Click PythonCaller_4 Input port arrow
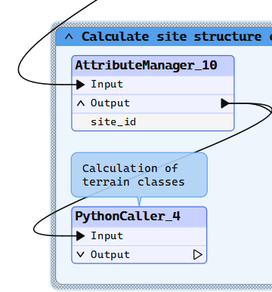The width and height of the screenshot is (272, 292). coord(81,235)
